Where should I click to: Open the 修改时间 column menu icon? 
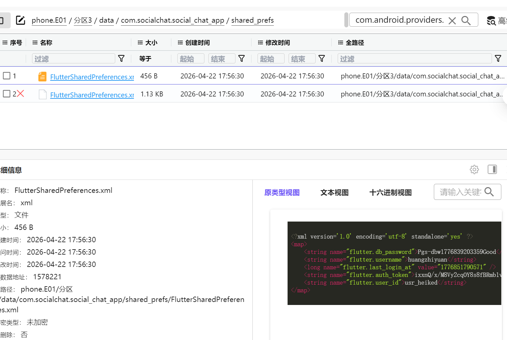pyautogui.click(x=261, y=43)
